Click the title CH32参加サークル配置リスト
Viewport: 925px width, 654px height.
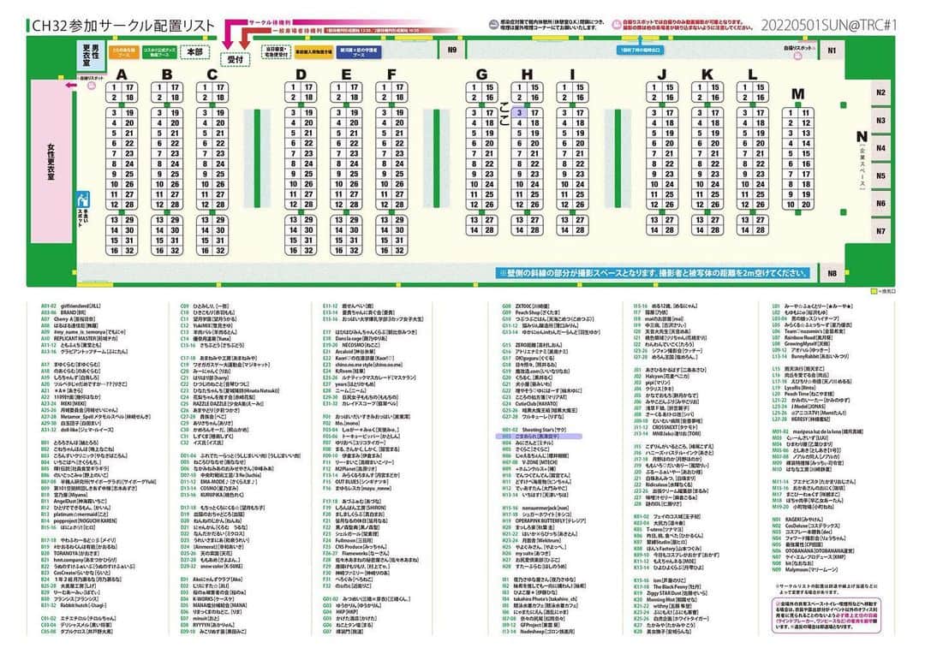click(122, 26)
